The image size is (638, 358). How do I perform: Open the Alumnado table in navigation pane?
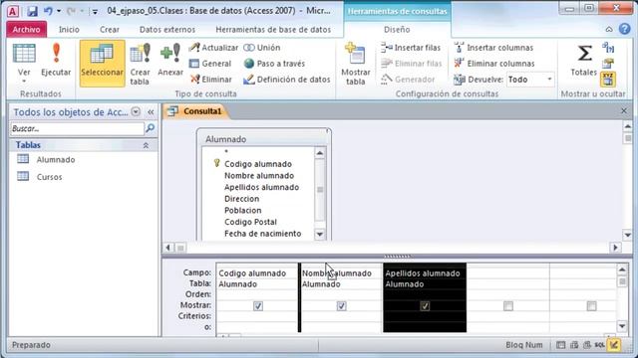56,159
